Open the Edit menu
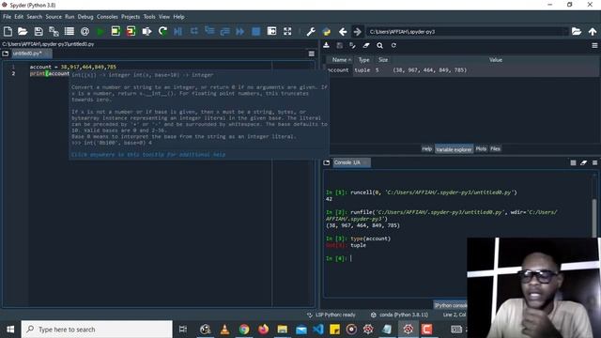601x338 pixels. [x=19, y=17]
